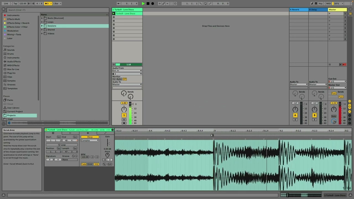Viewport: 354px width, 199px height.
Task: Toggle the Fade switch in clip view
Action: coord(84,164)
